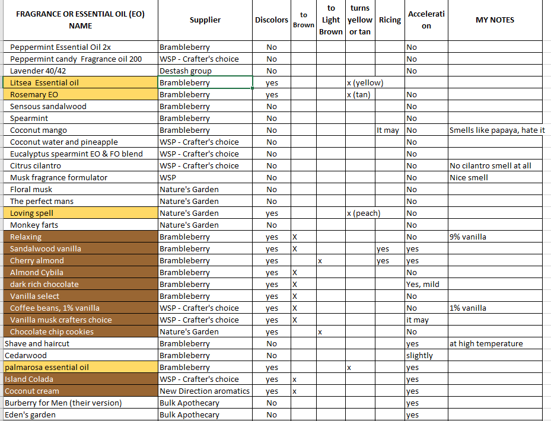Click the "yes" Discolors cell for Rosemary EO
The height and width of the screenshot is (421, 551).
(272, 94)
